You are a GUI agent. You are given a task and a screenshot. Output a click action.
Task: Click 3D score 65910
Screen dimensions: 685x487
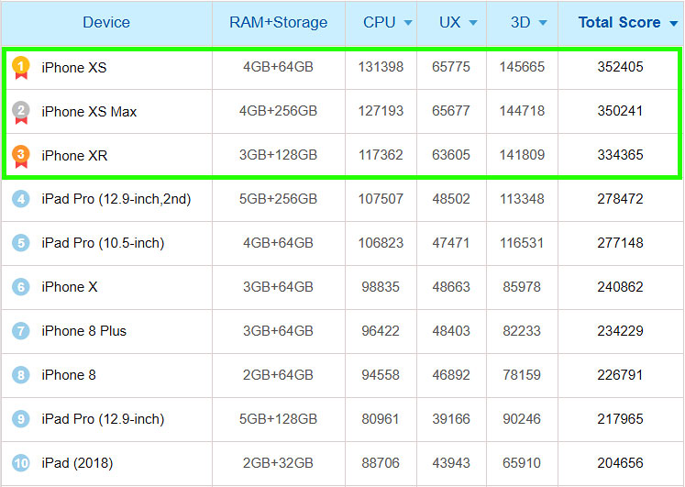pos(522,462)
